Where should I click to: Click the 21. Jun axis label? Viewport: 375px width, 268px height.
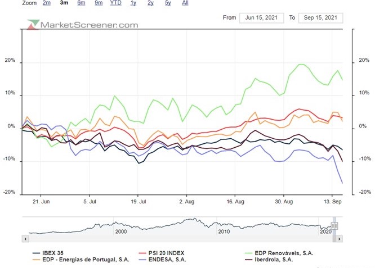[x=41, y=202]
